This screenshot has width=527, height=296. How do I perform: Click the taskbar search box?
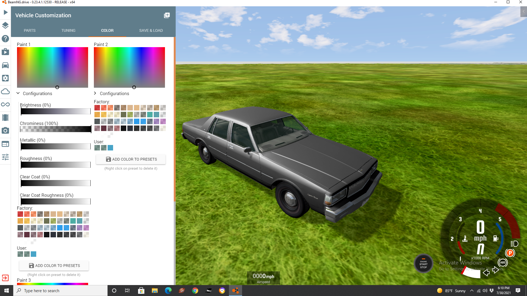click(x=60, y=291)
